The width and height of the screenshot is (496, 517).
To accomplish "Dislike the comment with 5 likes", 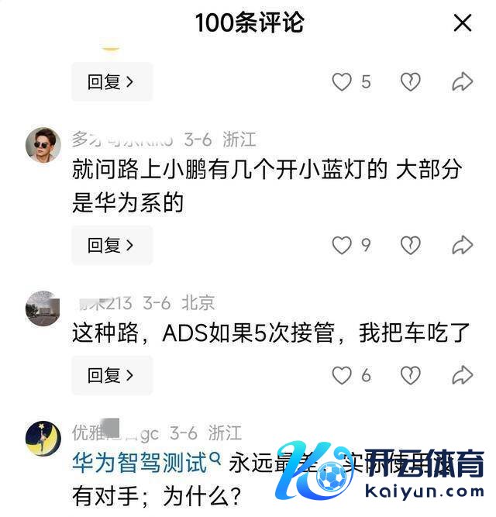I will pyautogui.click(x=410, y=81).
